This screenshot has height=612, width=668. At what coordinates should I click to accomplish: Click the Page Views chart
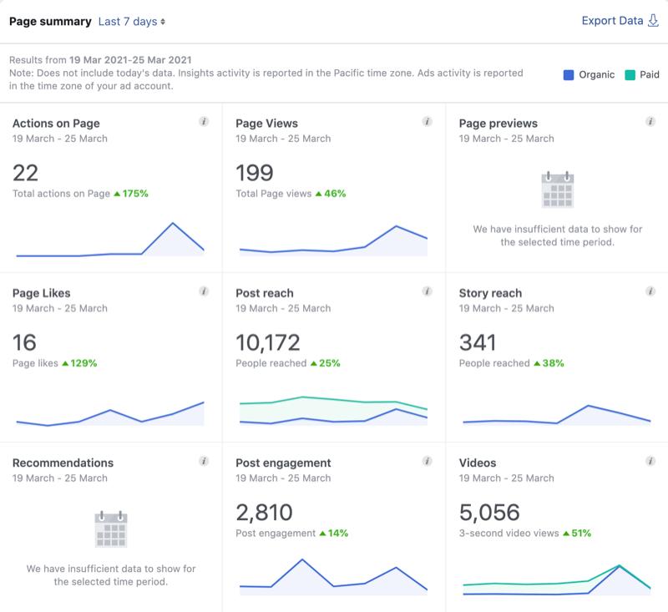click(333, 241)
